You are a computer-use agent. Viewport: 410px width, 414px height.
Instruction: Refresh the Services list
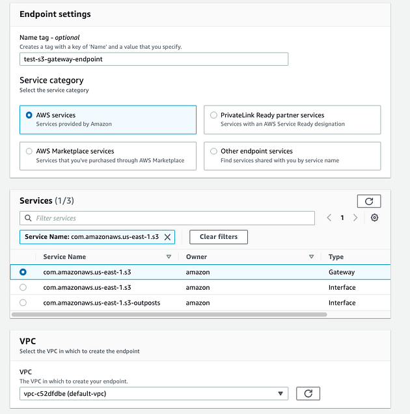coord(368,201)
